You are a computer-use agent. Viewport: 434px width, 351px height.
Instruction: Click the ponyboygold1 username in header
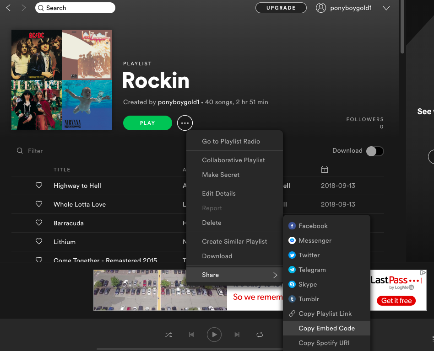tap(351, 8)
